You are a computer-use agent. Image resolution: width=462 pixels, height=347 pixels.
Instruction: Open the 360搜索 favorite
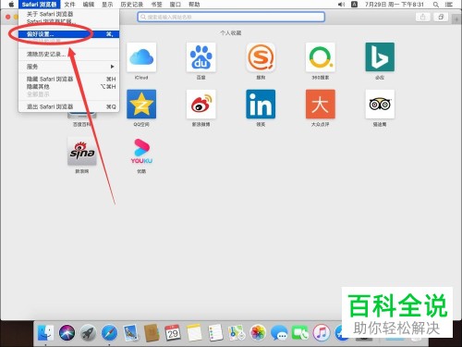pyautogui.click(x=321, y=57)
